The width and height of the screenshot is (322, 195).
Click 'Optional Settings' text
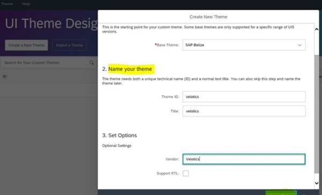pyautogui.click(x=116, y=146)
